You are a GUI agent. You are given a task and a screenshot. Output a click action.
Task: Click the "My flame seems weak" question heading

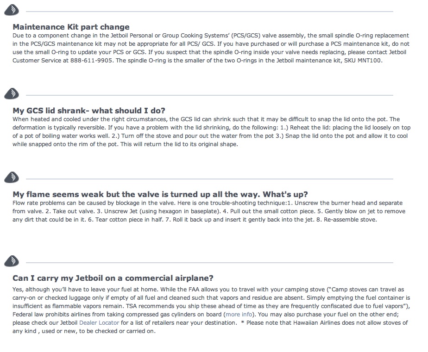click(160, 194)
